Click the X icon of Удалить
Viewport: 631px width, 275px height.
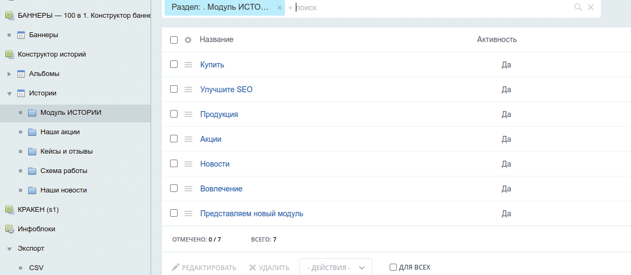coord(252,267)
